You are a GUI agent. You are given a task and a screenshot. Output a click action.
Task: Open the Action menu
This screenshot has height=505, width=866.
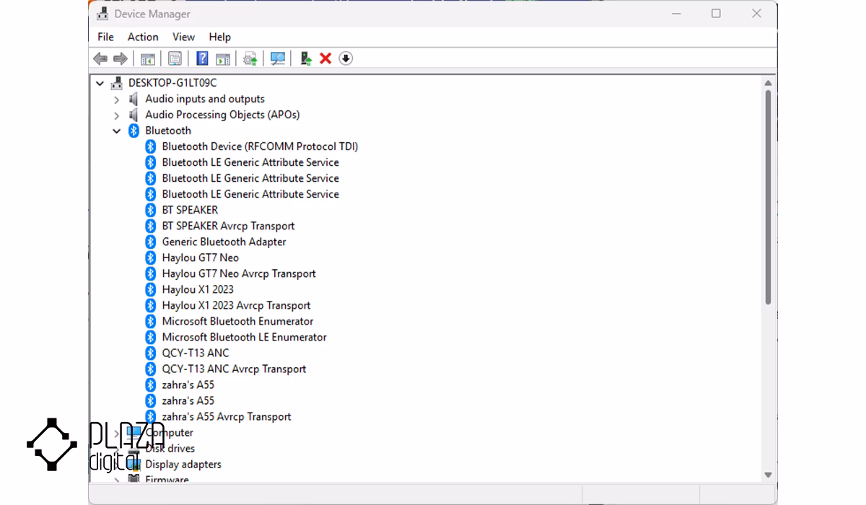point(143,37)
